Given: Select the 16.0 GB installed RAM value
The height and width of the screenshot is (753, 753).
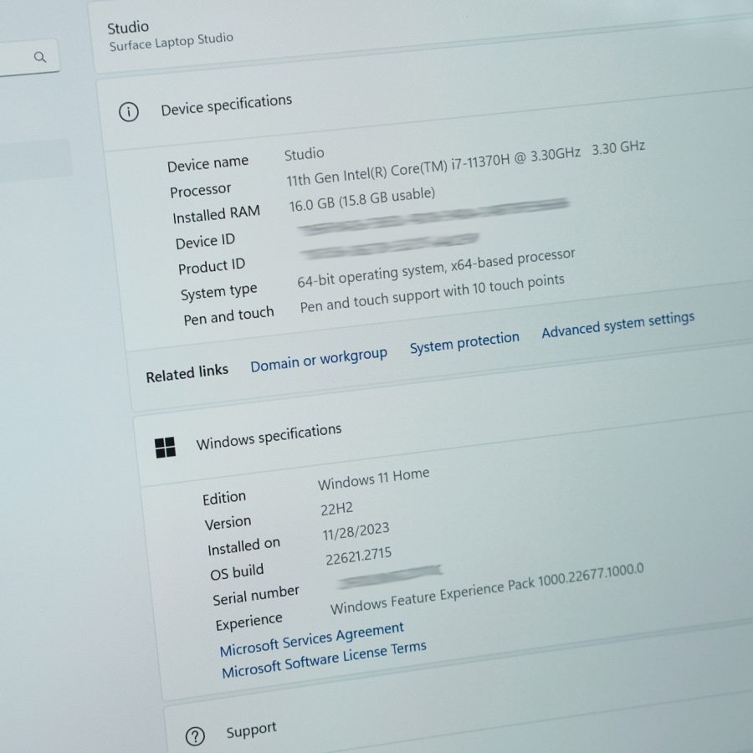Looking at the screenshot, I should pos(362,199).
